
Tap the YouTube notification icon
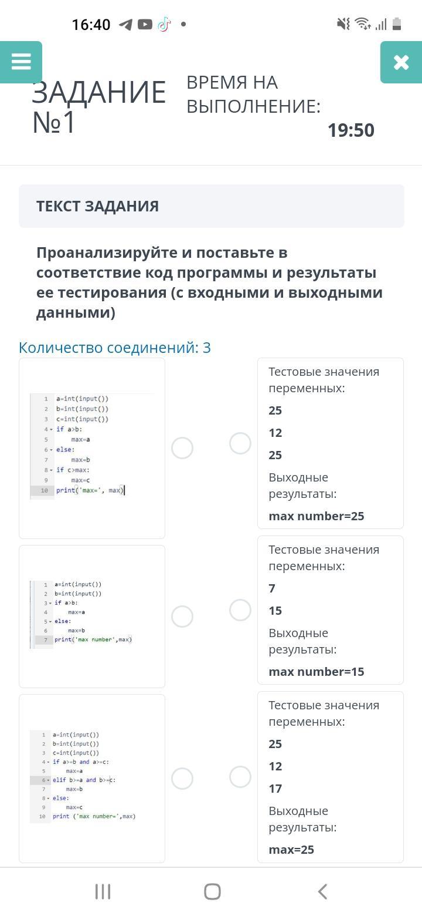[145, 25]
